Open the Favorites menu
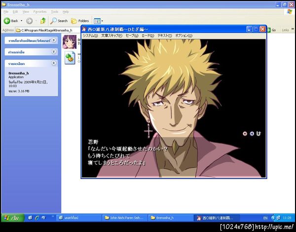296x232 pixels. coord(40,12)
